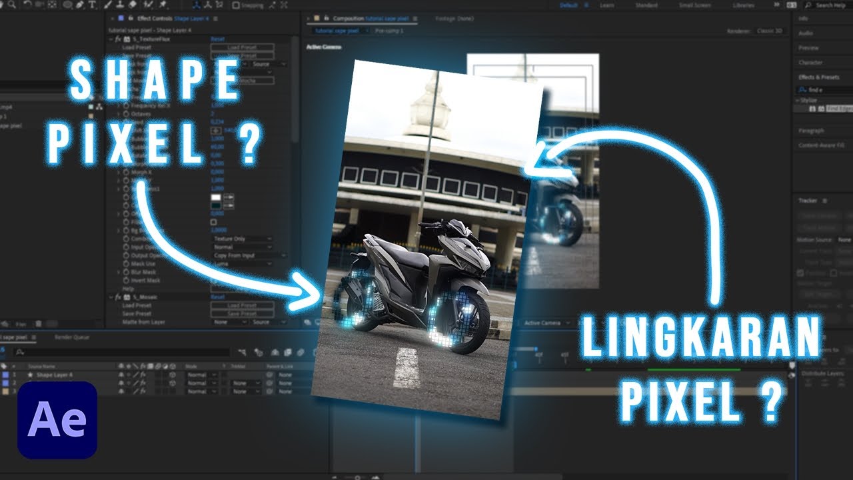
Task: Reset the S_TextureFlux effect
Action: click(218, 39)
